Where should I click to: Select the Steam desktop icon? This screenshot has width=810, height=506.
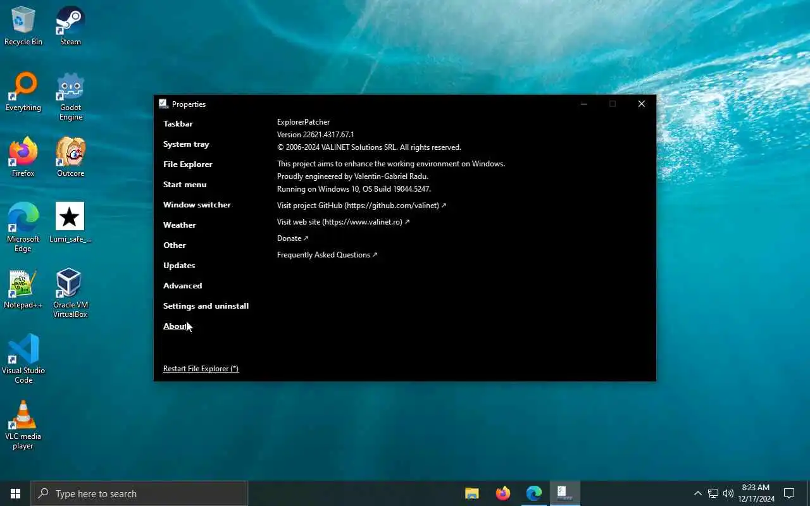point(70,26)
